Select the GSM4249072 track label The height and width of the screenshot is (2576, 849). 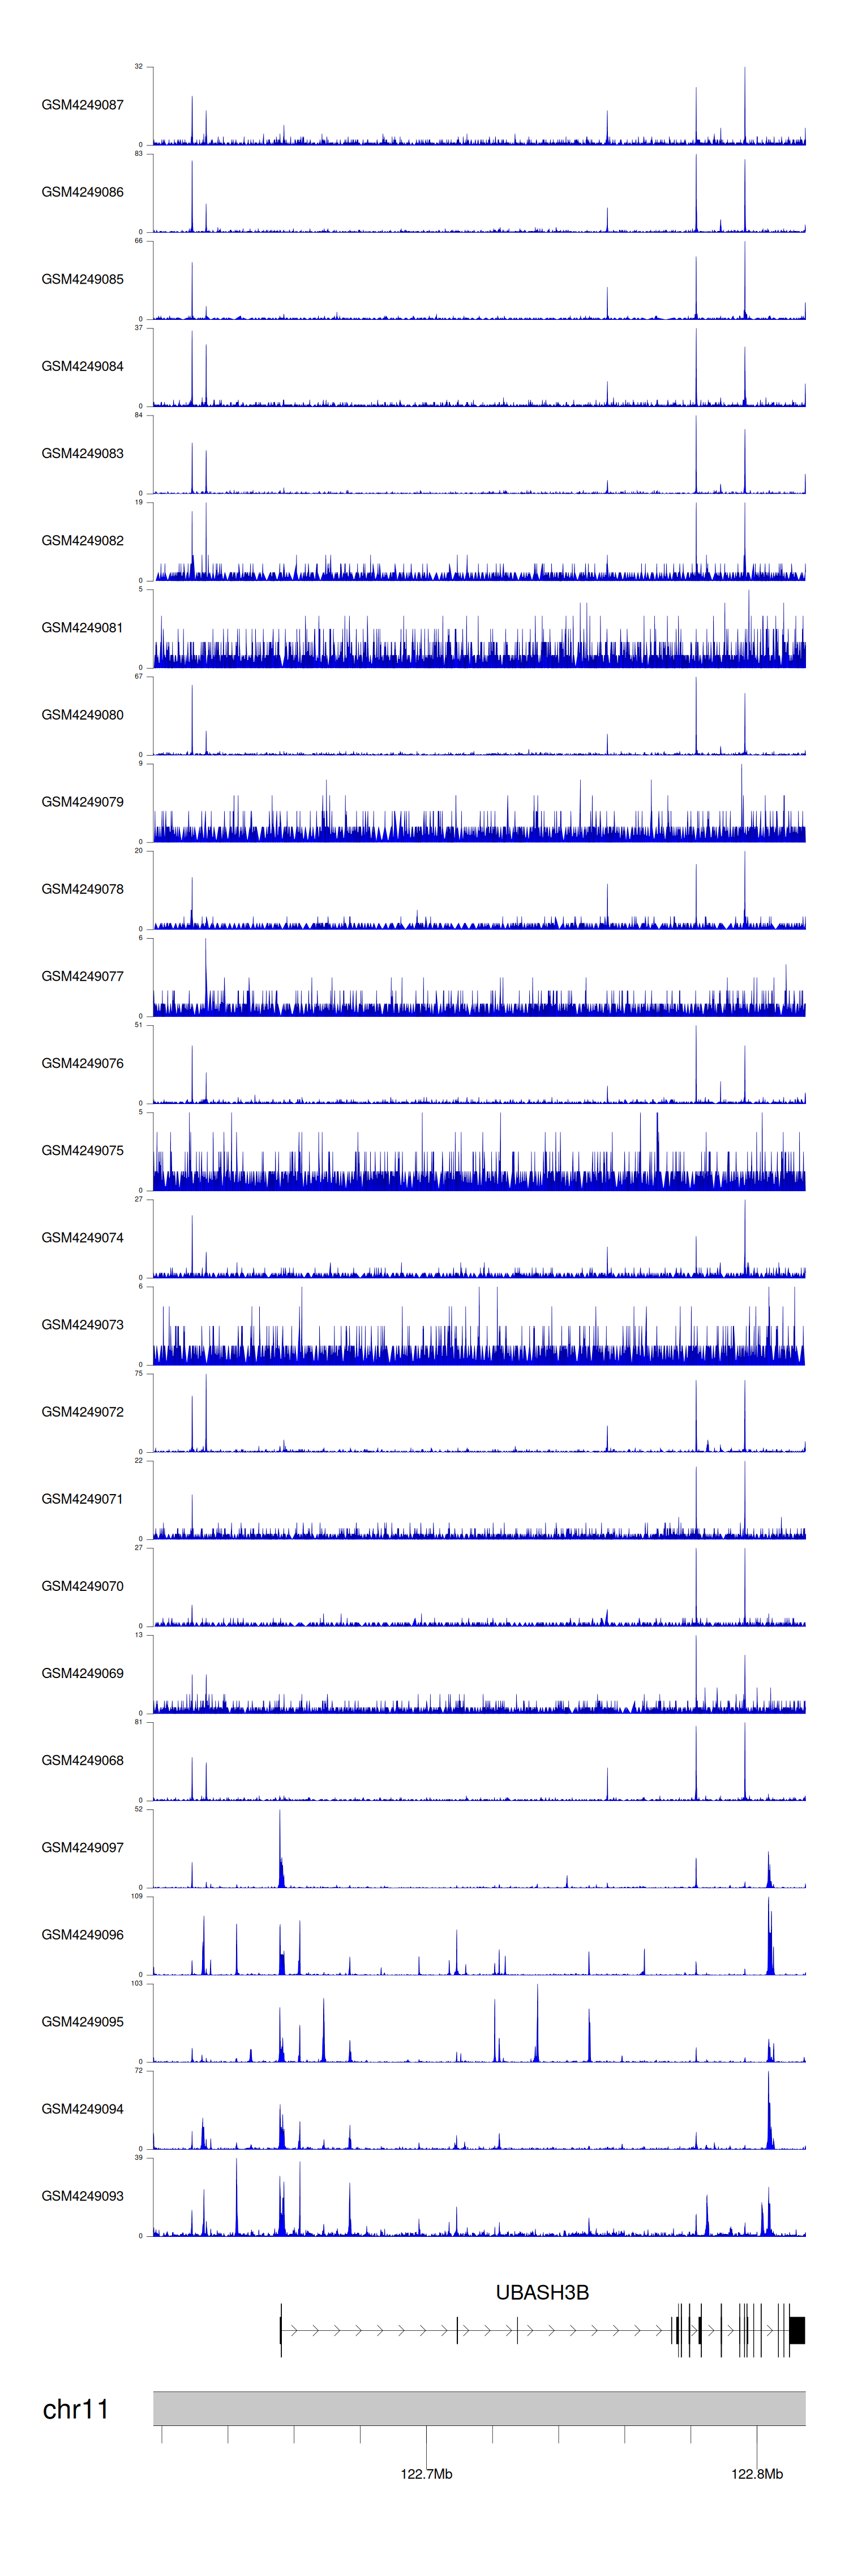pos(82,1411)
